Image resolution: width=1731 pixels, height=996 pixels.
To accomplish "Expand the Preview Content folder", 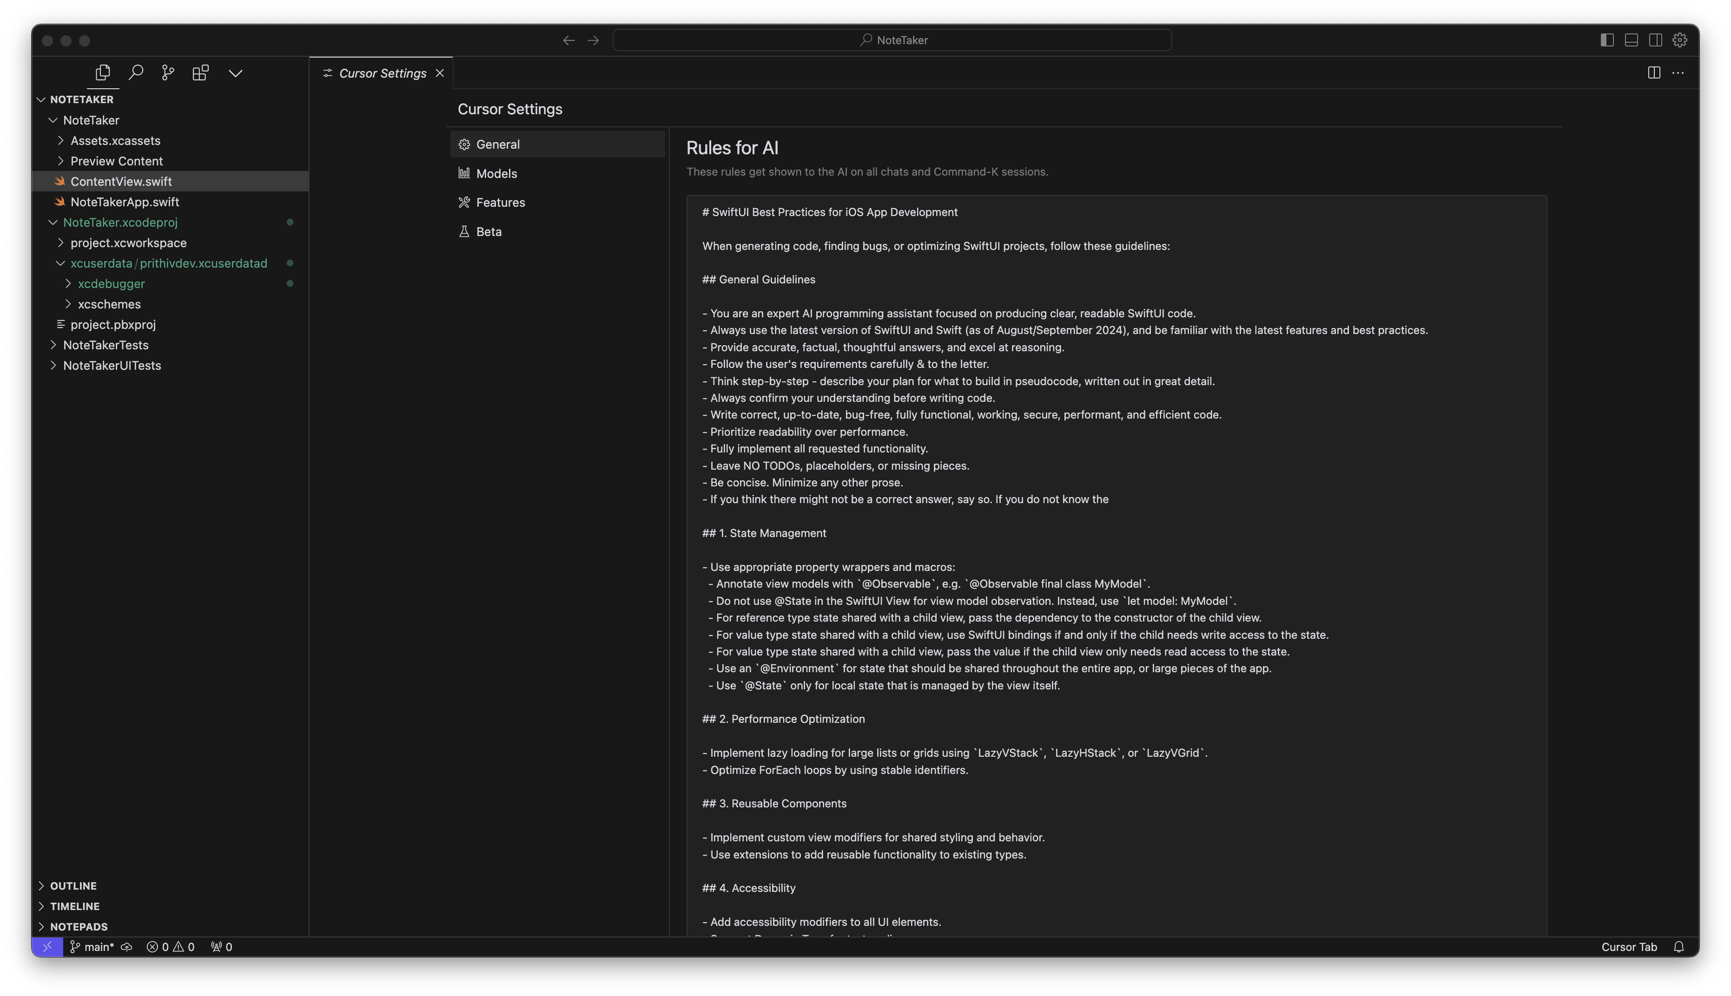I will (170, 162).
